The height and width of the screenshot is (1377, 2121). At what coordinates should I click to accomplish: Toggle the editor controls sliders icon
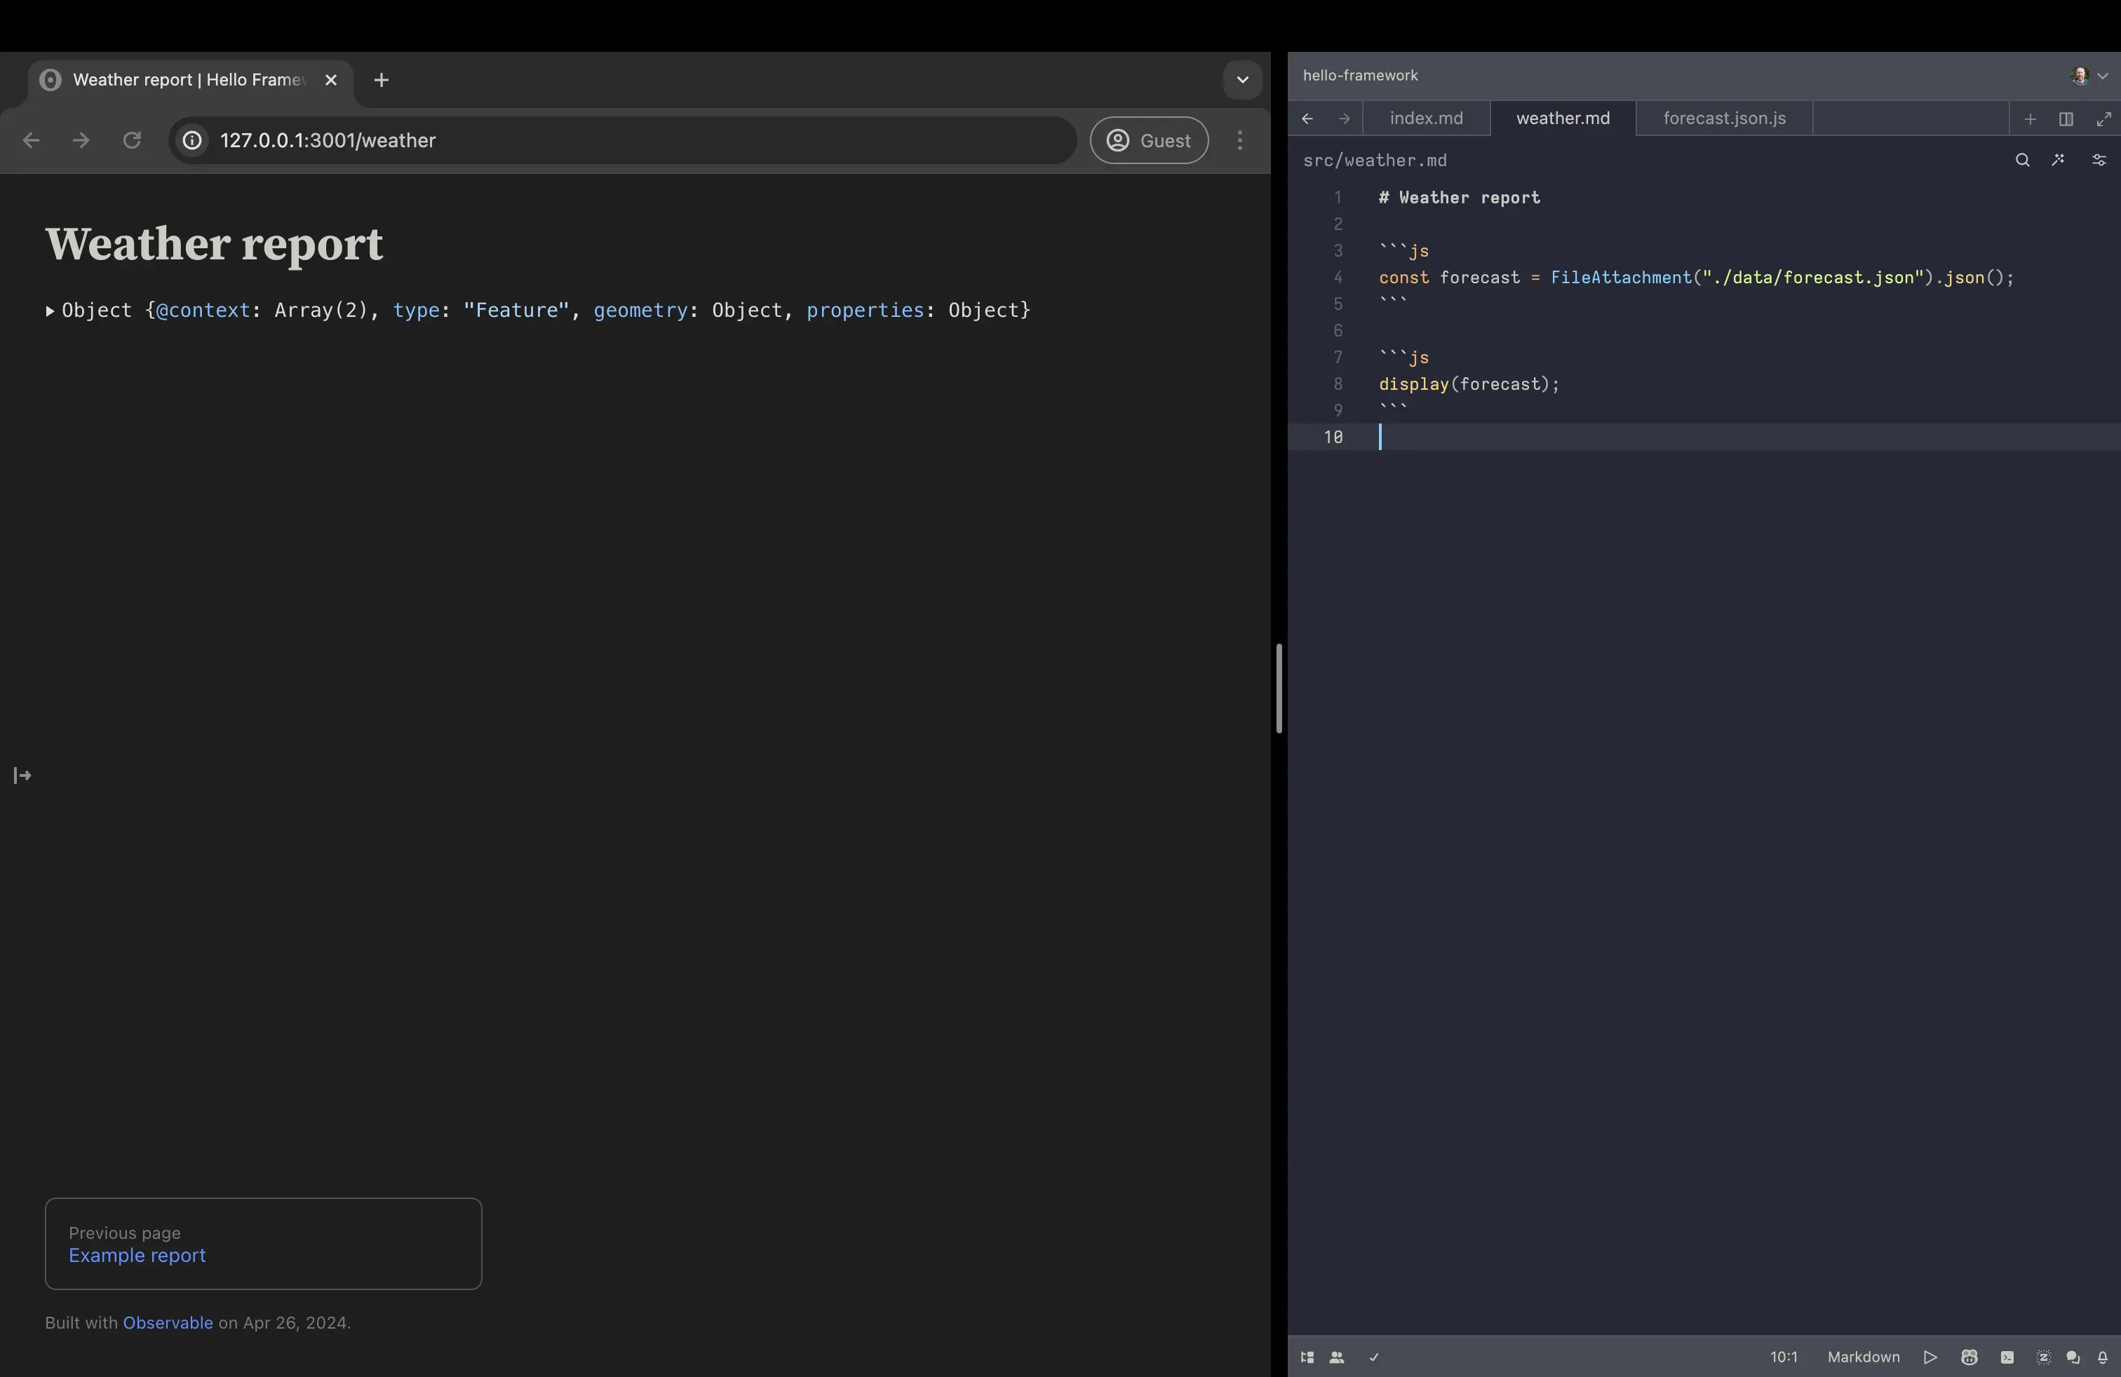click(x=2099, y=161)
